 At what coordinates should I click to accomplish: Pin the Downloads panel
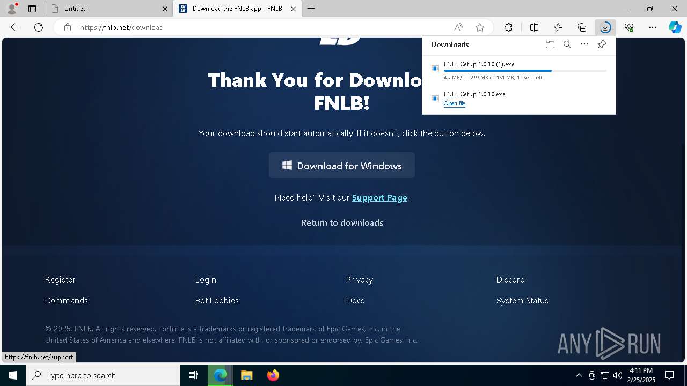(602, 44)
